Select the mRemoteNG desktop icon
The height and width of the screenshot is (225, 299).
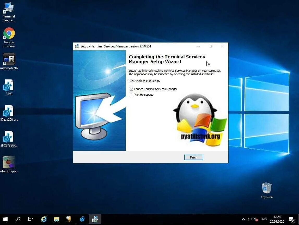tap(9, 61)
